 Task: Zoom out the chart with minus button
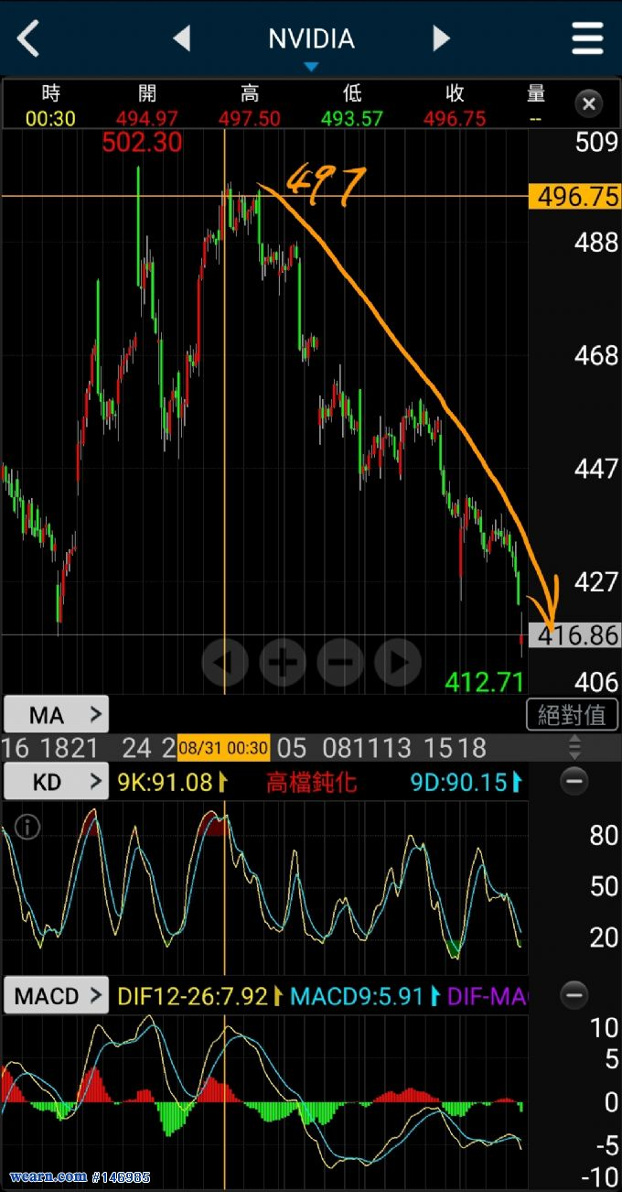[340, 661]
